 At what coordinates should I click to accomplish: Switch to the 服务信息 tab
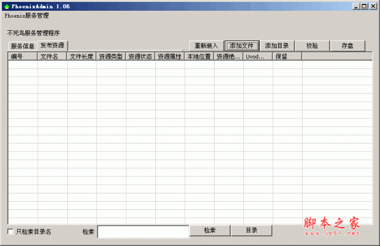coord(23,46)
